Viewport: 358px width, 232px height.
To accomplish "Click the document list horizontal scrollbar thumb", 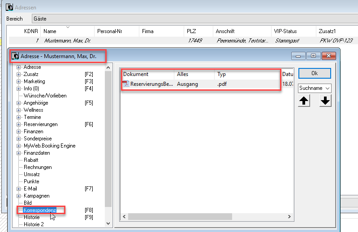I will pyautogui.click(x=180, y=216).
